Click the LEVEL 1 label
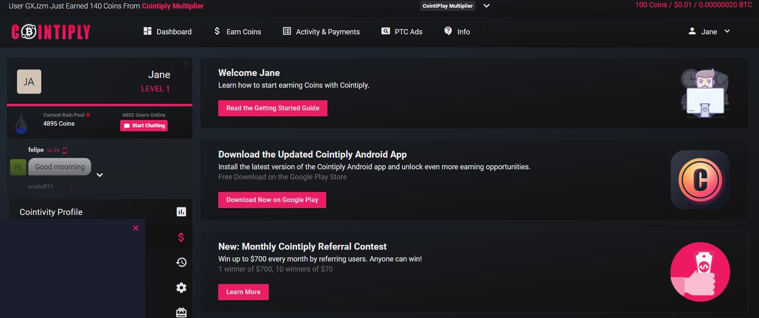This screenshot has height=318, width=759. (155, 88)
